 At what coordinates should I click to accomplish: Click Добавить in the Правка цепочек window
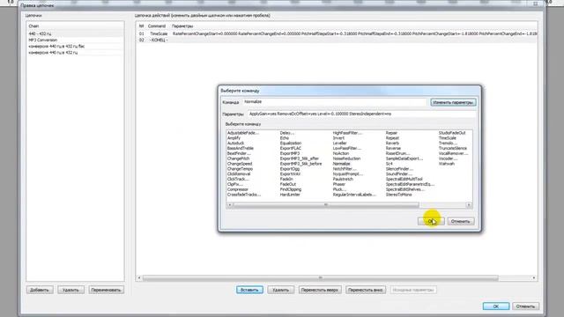click(40, 290)
